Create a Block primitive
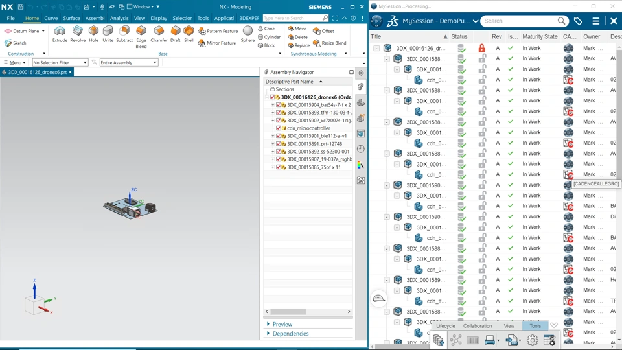Viewport: 622px width, 350px height. point(266,45)
